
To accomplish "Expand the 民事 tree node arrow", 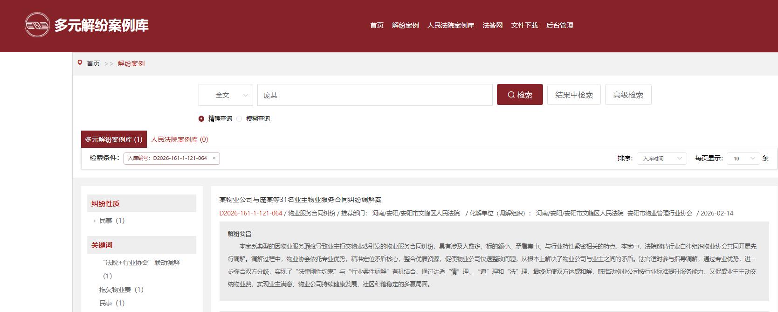I will (x=95, y=221).
